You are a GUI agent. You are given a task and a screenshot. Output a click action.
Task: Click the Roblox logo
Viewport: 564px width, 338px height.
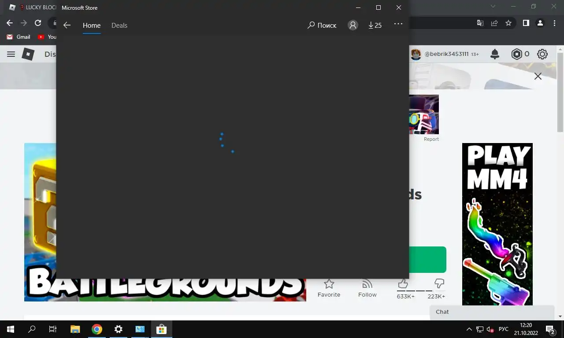click(x=28, y=54)
